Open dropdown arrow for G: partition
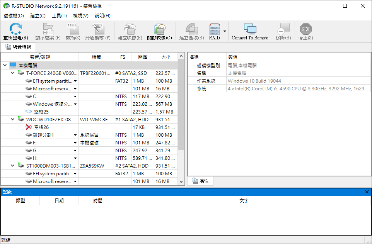 tap(75, 151)
